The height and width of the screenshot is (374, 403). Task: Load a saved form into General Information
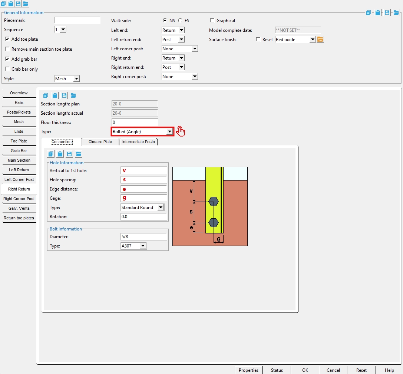click(396, 13)
